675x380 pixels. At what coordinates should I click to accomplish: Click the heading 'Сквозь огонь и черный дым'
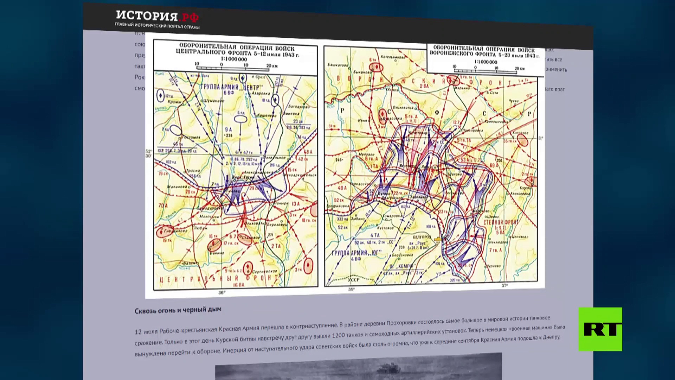[x=178, y=310]
